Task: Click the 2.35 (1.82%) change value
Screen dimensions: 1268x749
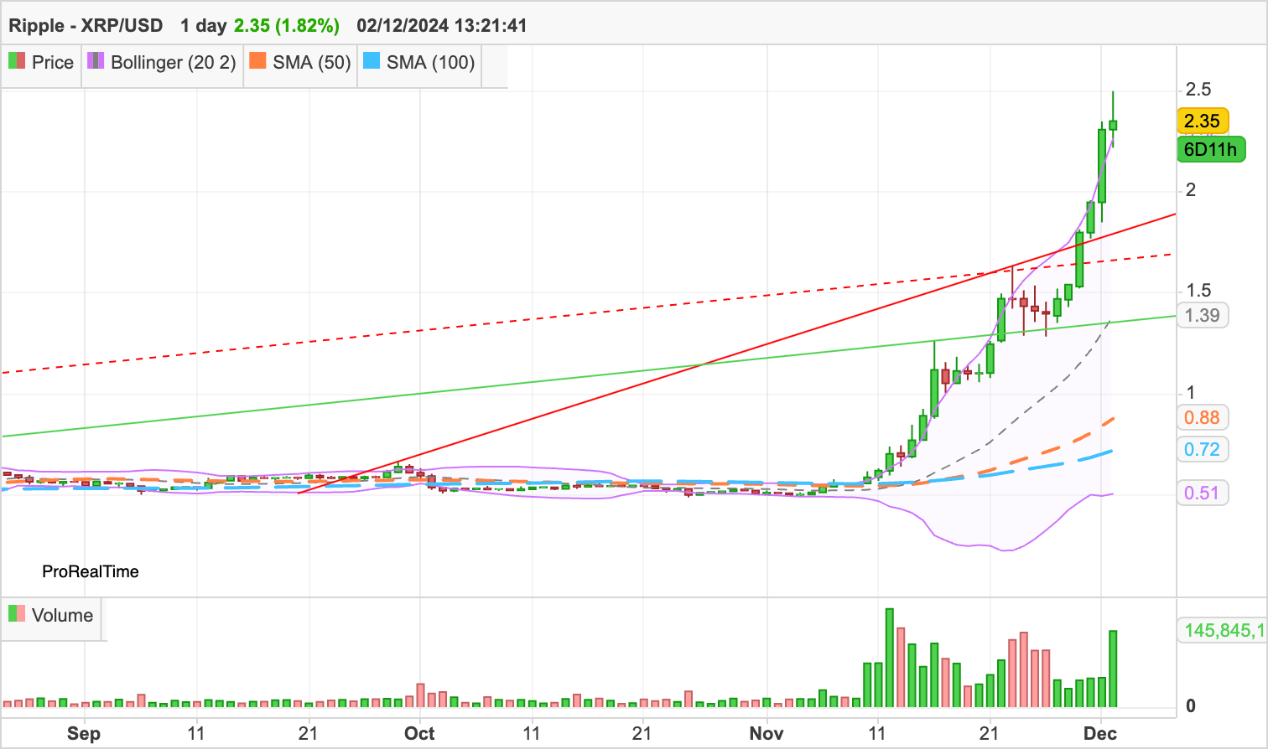Action: 287,25
